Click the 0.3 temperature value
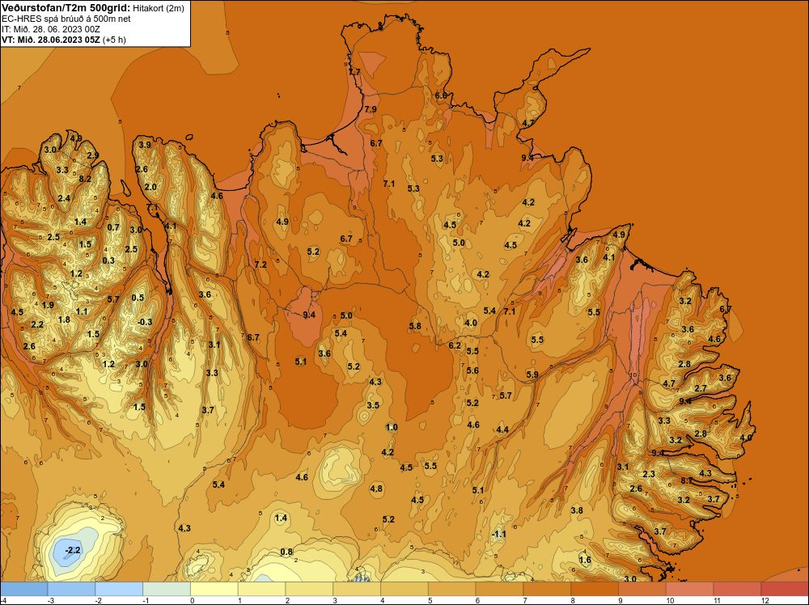 (108, 260)
